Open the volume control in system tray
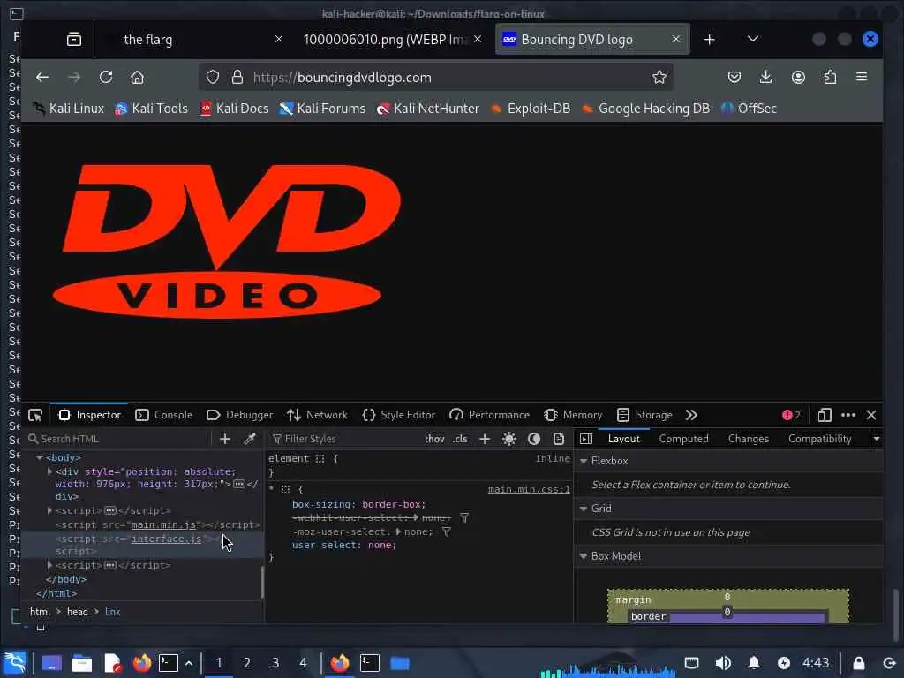 tap(723, 663)
